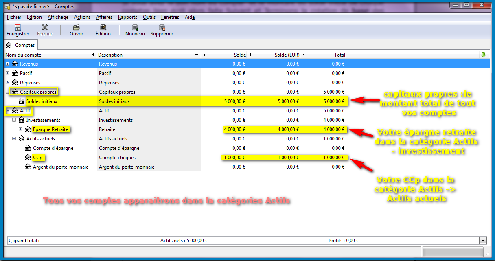
Task: Open the grand total summary dropdown
Action: [483, 241]
